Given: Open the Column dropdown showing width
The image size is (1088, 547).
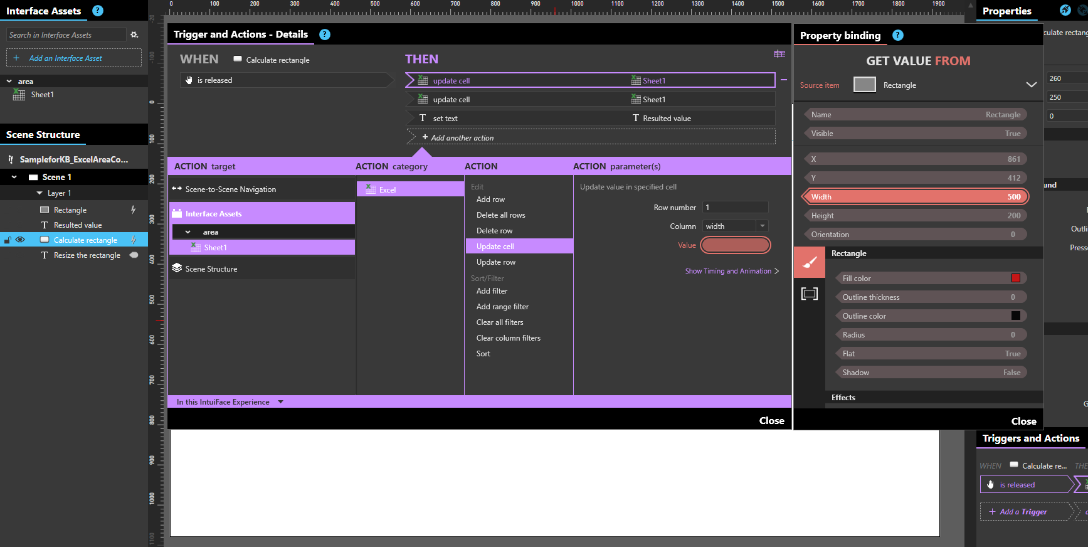Looking at the screenshot, I should [x=762, y=226].
